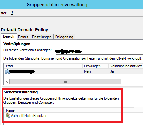Click the Default Domain Policy heading
Viewport: 143px width, 125px height.
(24, 30)
